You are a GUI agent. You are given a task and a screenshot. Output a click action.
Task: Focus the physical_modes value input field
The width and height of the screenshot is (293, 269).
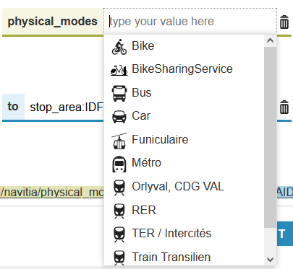pyautogui.click(x=190, y=22)
